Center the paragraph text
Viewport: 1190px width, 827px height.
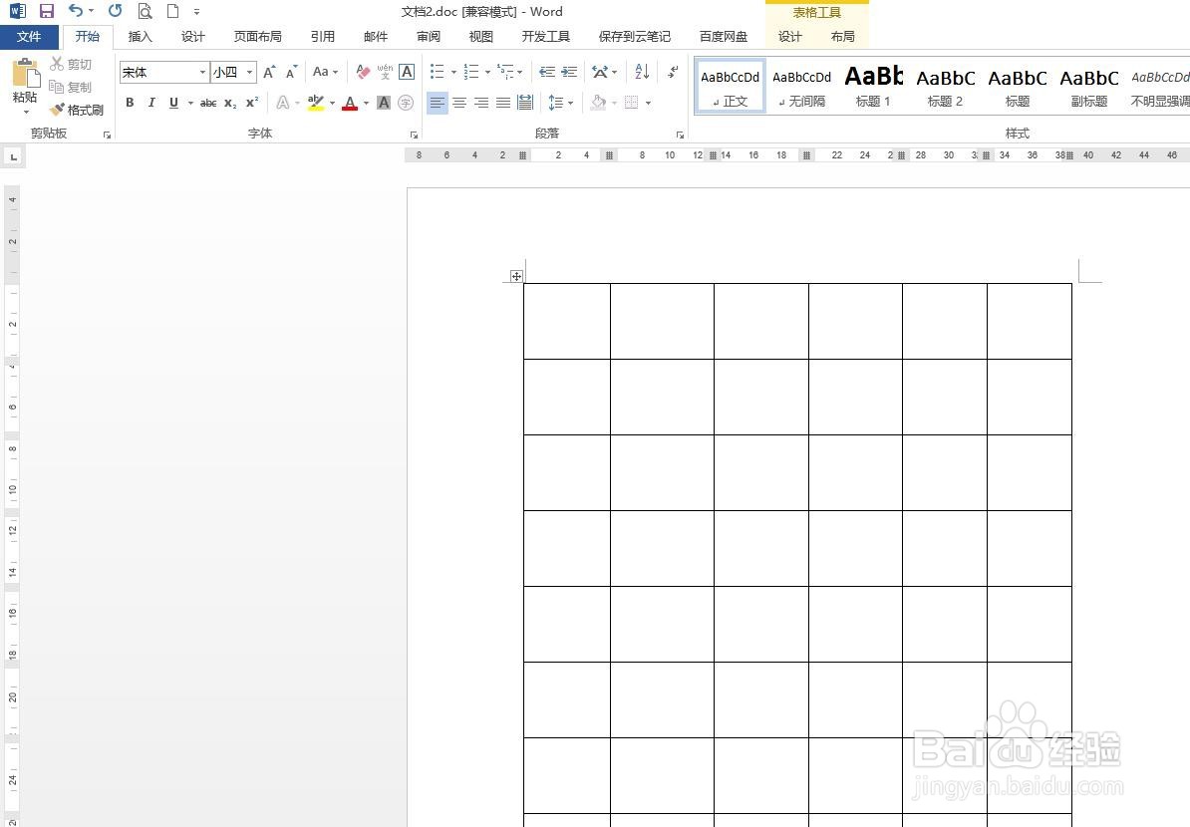click(459, 103)
